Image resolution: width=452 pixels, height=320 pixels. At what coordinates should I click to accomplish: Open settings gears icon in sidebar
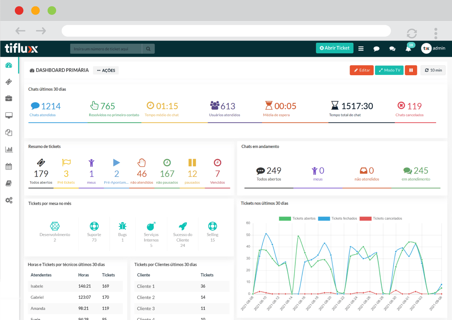pyautogui.click(x=9, y=200)
